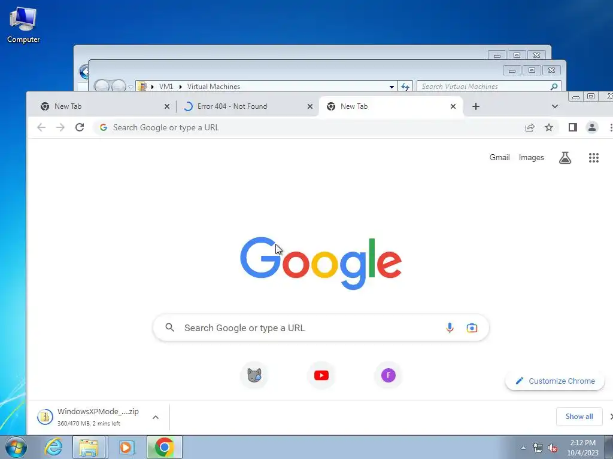Select the active third New Tab tab
Viewport: 613px width, 459px height.
tap(391, 106)
